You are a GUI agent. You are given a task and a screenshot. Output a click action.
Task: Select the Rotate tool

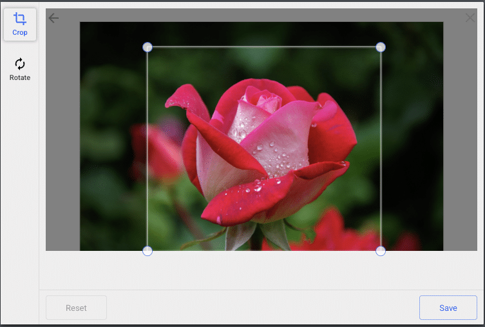coord(20,70)
